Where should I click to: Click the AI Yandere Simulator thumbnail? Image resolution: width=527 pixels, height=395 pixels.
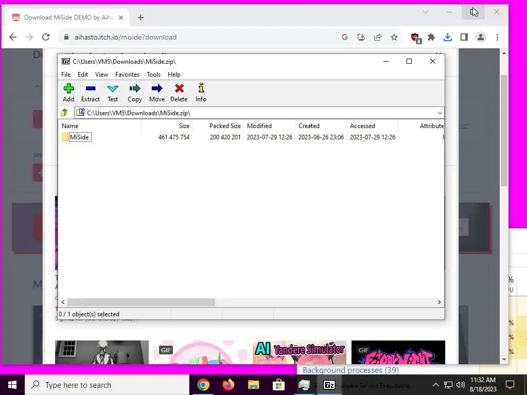pos(299,352)
